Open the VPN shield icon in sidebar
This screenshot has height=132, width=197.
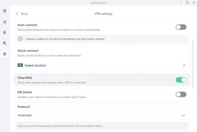[4, 11]
